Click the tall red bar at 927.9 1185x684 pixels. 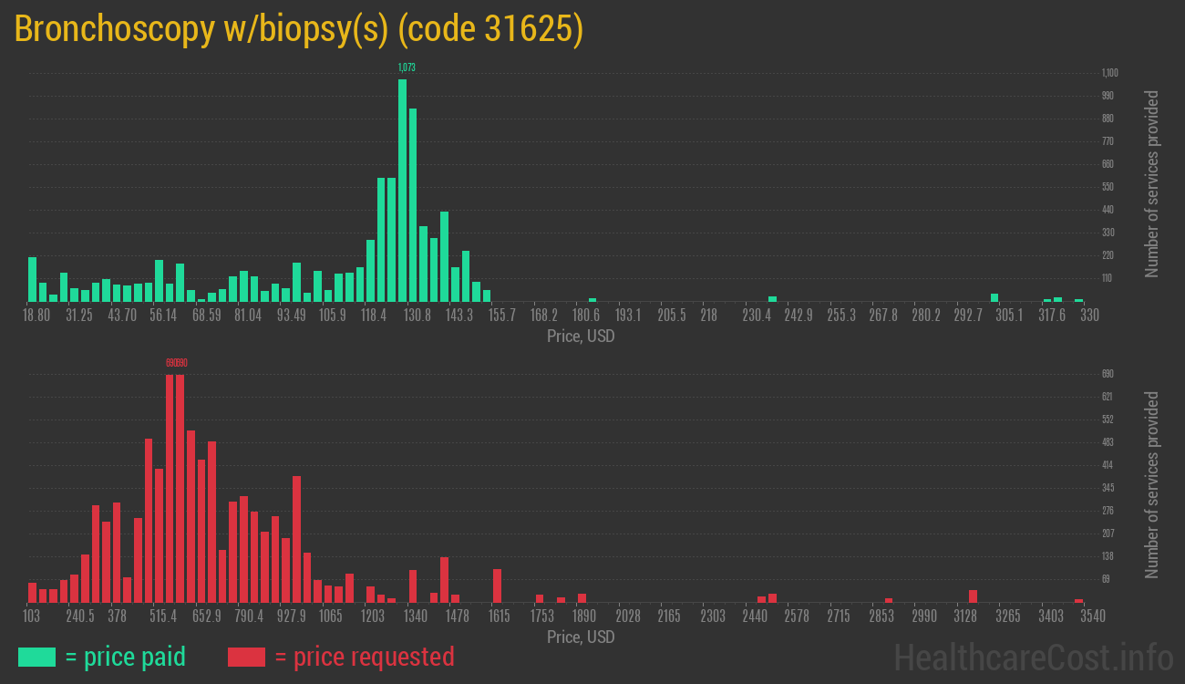tap(296, 538)
